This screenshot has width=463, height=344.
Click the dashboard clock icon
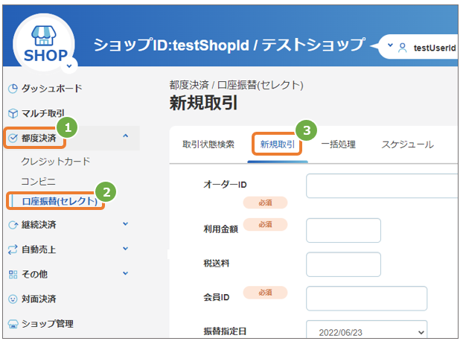pyautogui.click(x=13, y=89)
